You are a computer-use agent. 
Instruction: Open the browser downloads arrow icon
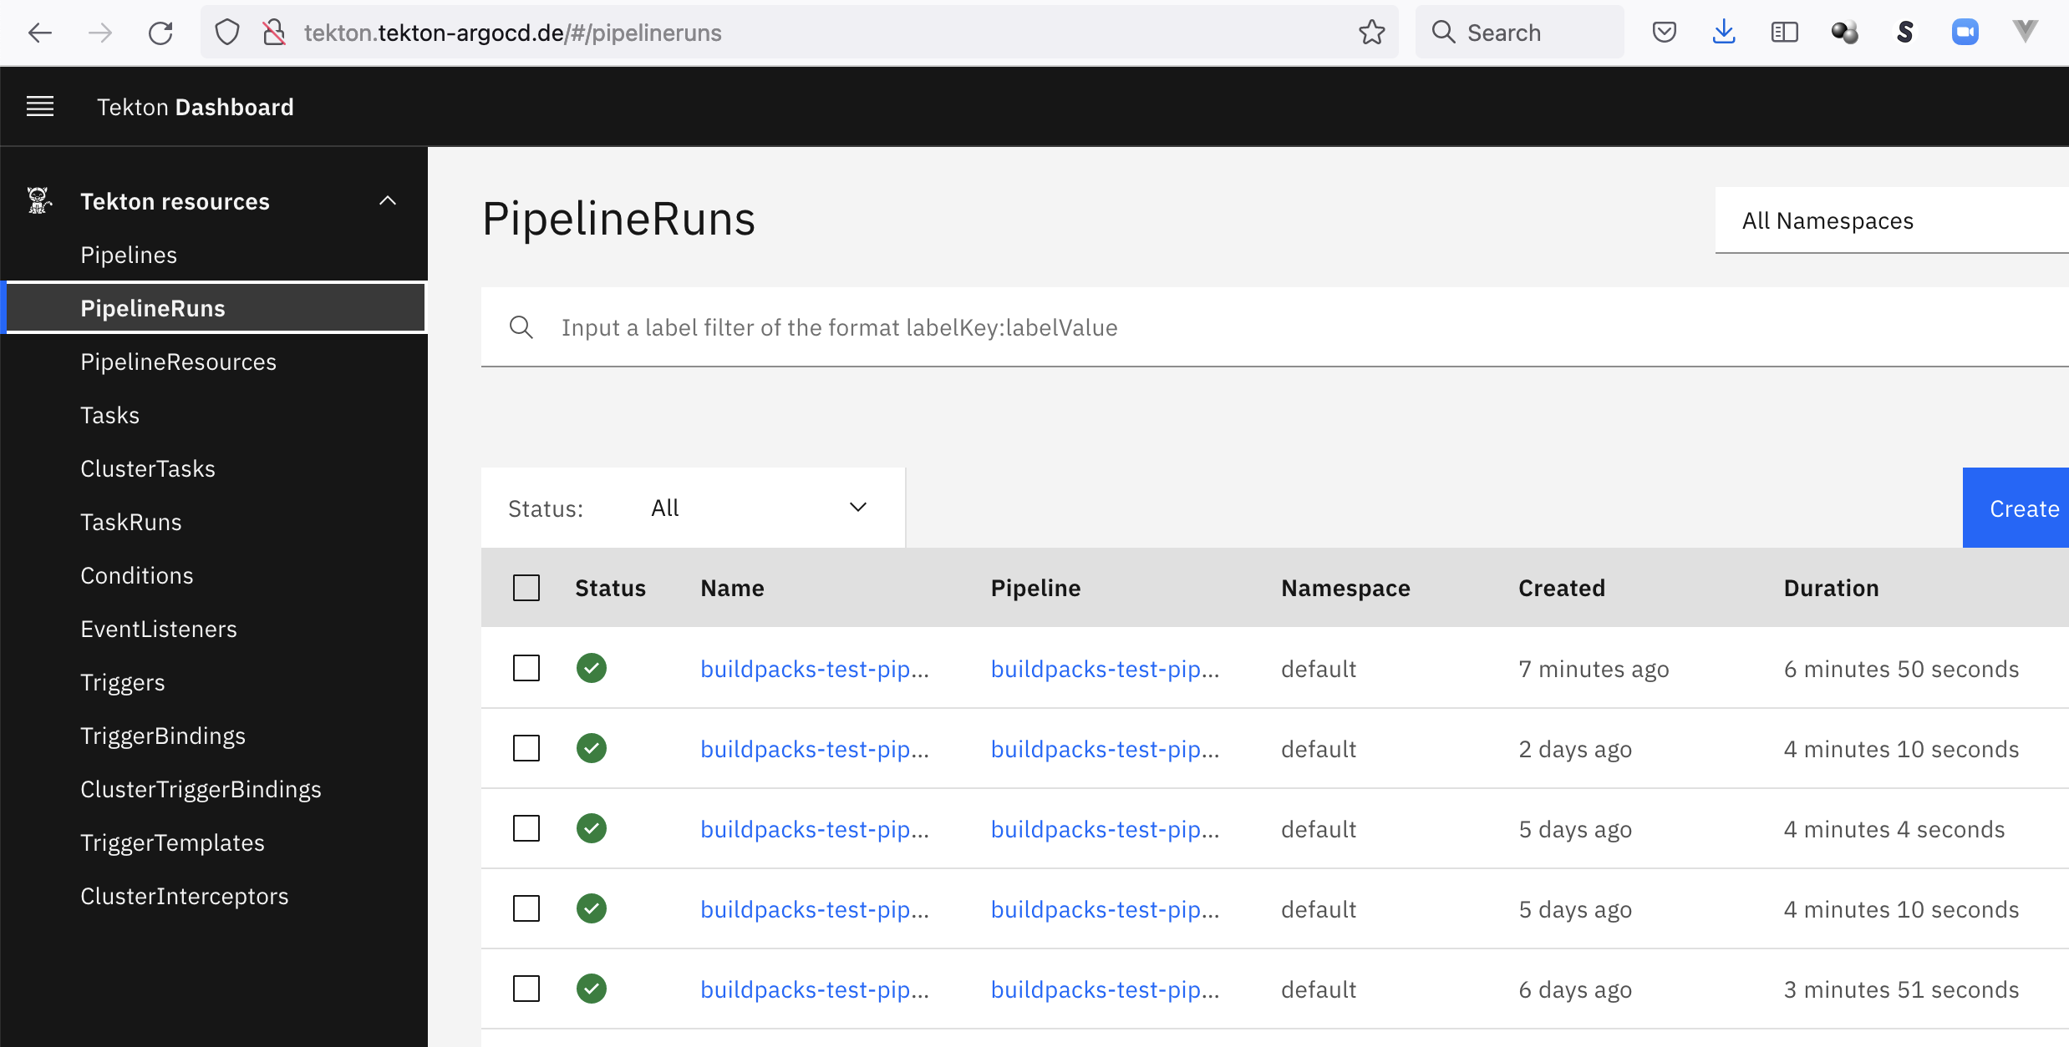(x=1724, y=33)
